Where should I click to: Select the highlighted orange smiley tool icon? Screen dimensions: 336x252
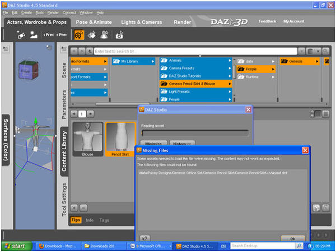(x=79, y=35)
